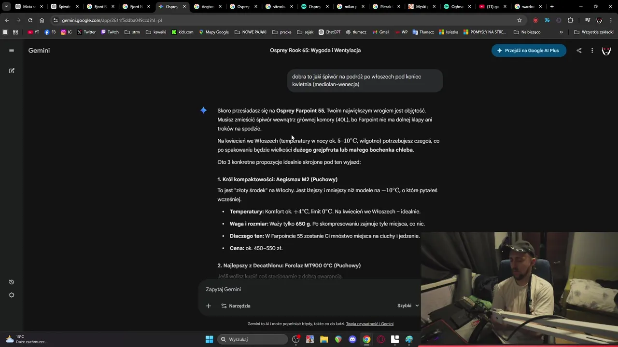Start a new chat with the edit icon

[x=12, y=70]
